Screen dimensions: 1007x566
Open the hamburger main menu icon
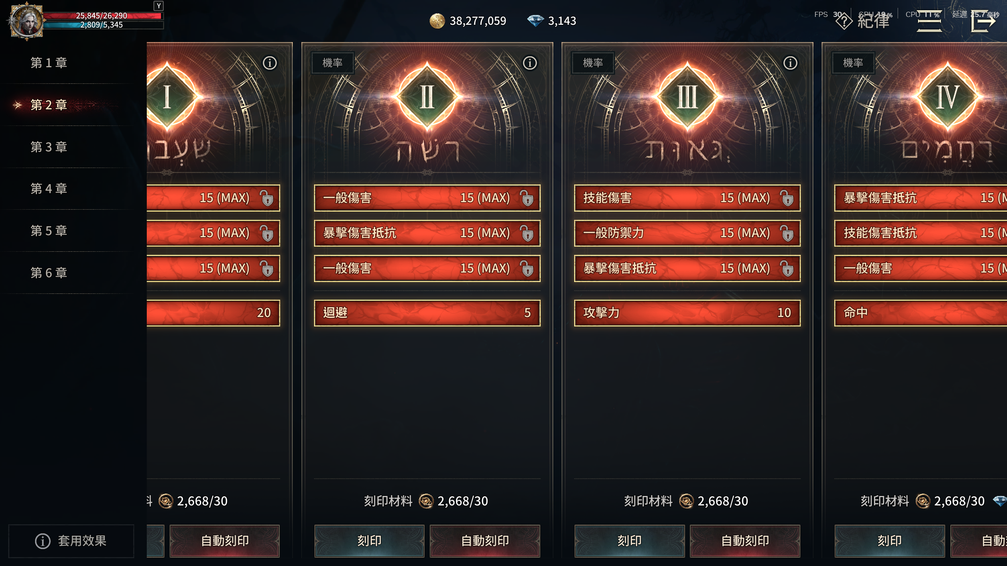pyautogui.click(x=929, y=21)
